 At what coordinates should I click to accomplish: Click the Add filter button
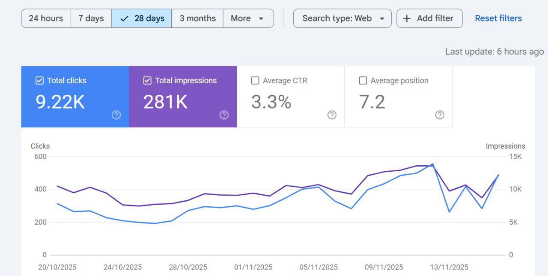[x=429, y=18]
